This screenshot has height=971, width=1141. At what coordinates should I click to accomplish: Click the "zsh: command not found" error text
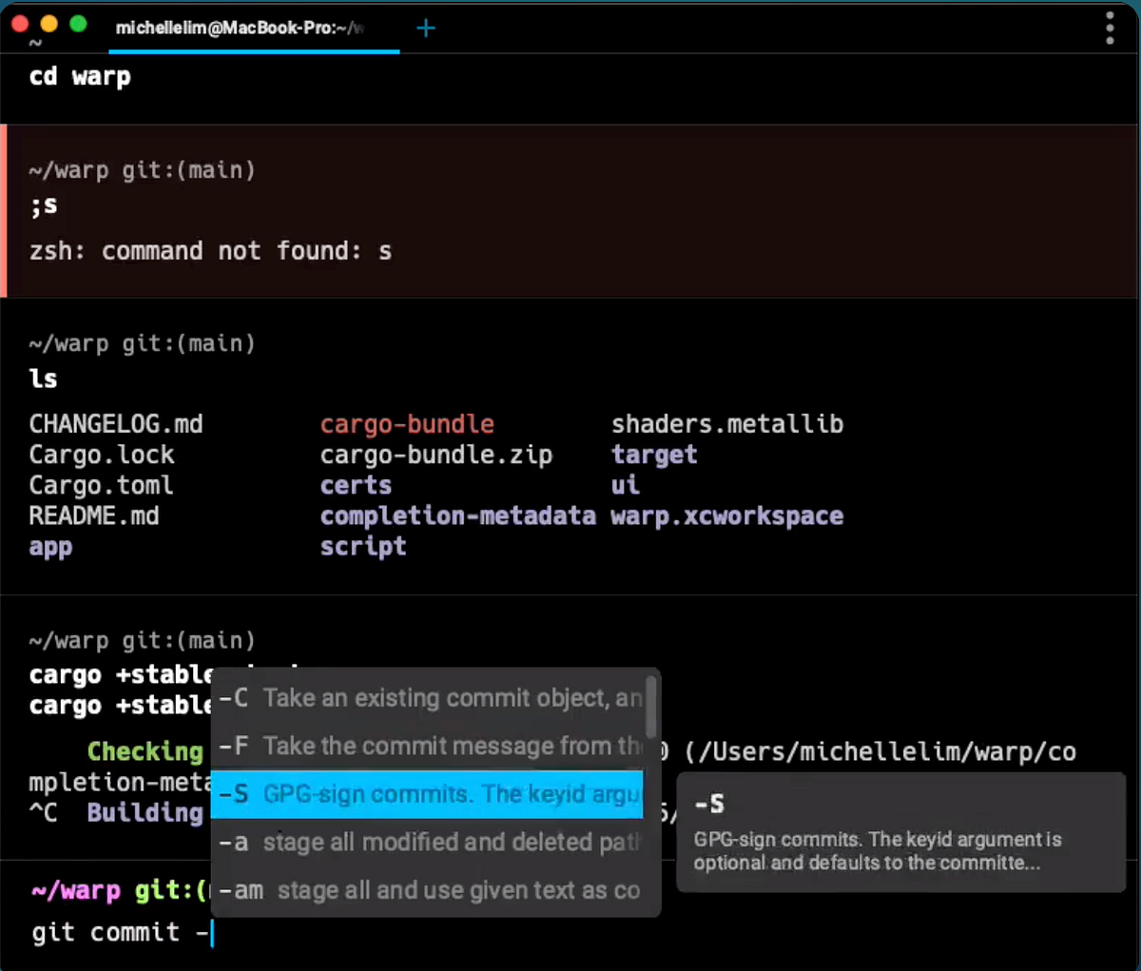coord(209,251)
